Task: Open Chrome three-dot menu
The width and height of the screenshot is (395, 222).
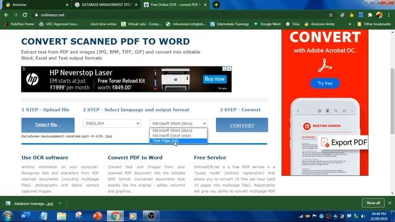Action: [x=389, y=15]
